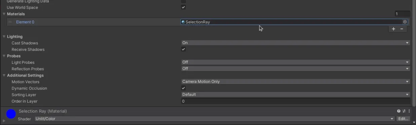
Task: Click the Receive Shadows label
Action: click(x=28, y=49)
